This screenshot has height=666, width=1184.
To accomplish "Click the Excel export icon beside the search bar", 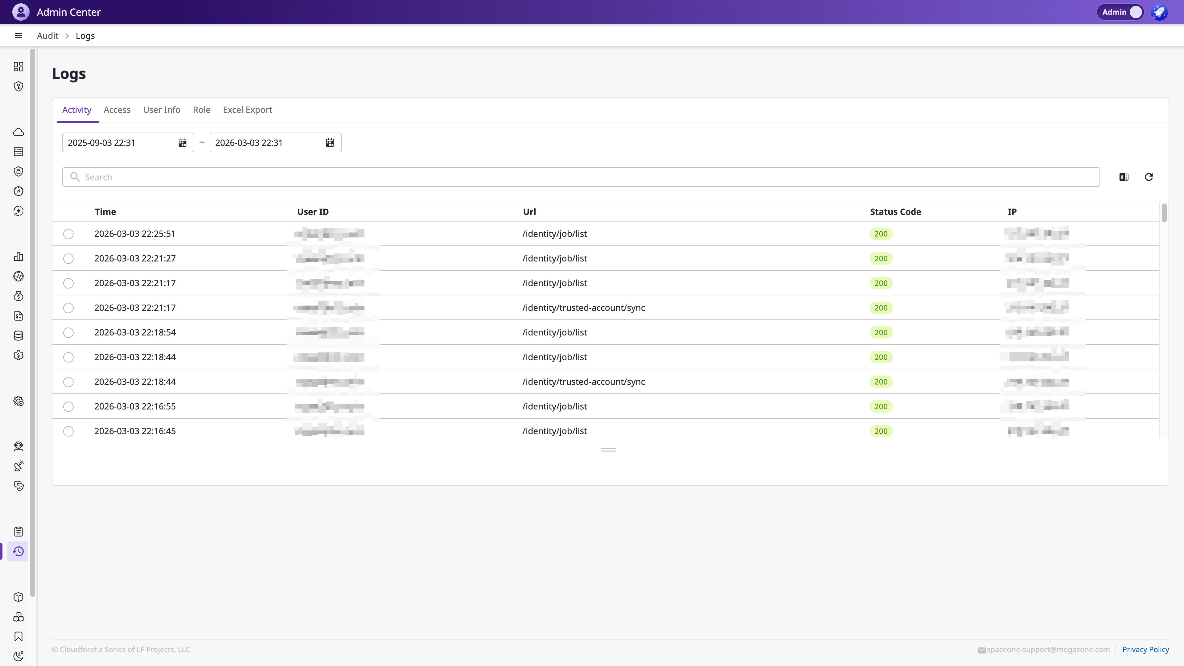I will pos(1124,177).
